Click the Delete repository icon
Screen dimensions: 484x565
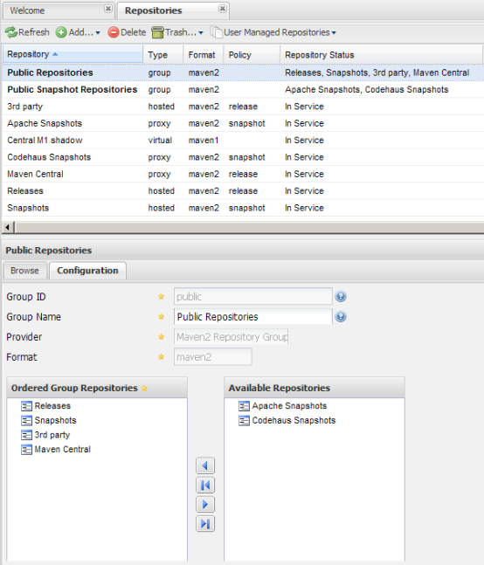(x=114, y=32)
